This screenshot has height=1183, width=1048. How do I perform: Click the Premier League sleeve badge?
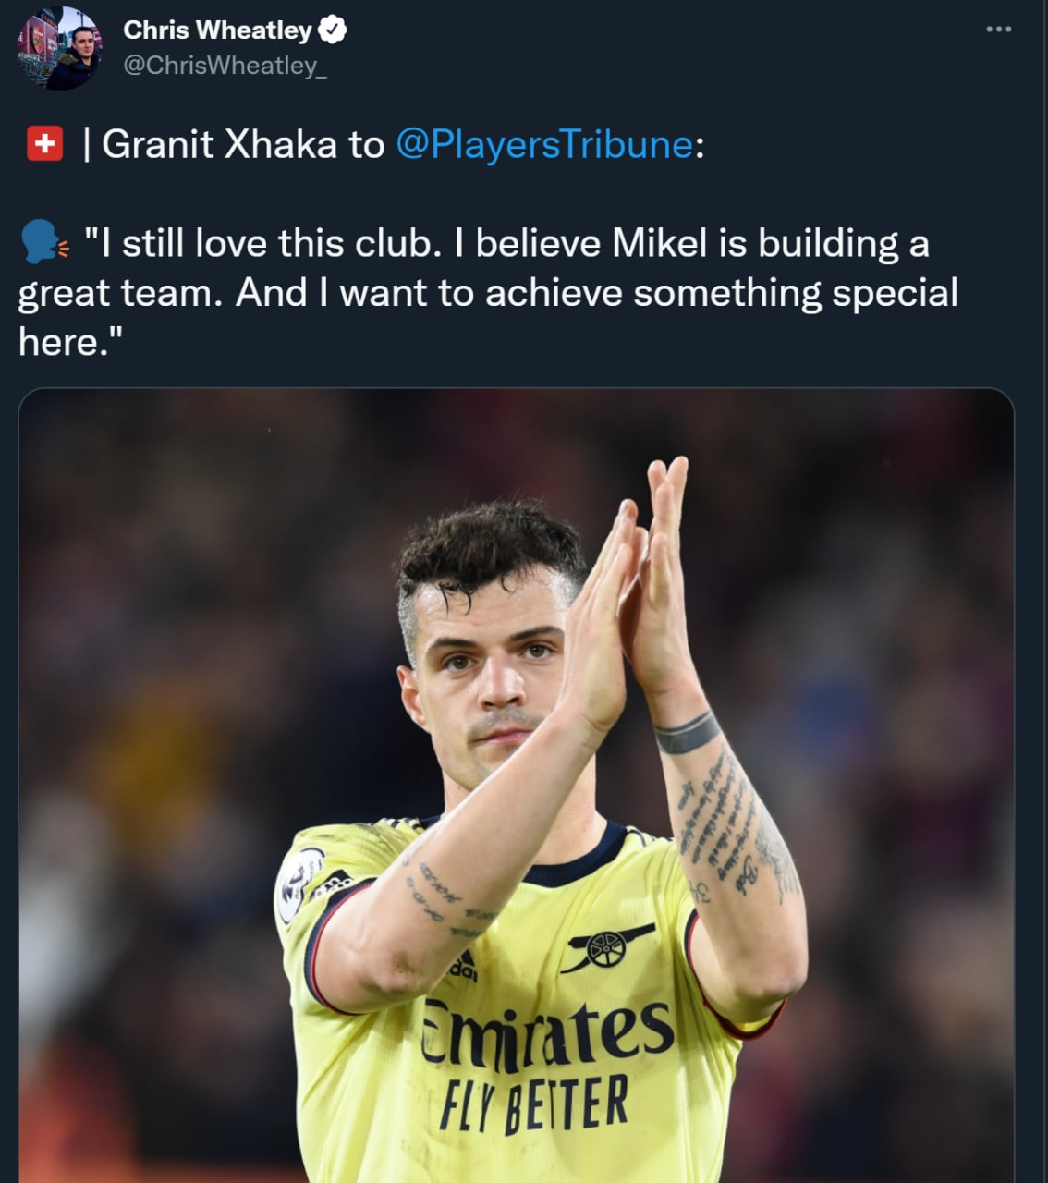299,884
